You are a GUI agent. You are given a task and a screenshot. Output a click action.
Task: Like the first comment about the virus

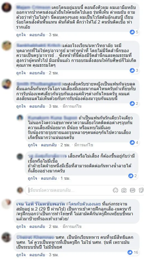coord(21,35)
